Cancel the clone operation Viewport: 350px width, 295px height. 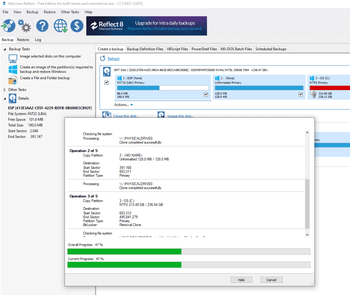(x=271, y=280)
